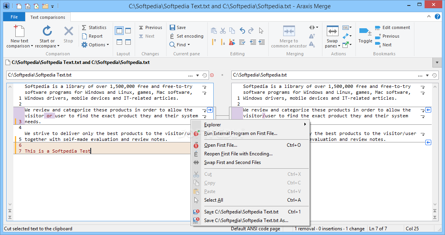This screenshot has height=235, width=445.
Task: Click the New text comparison icon in title bar
Action: coord(19,6)
